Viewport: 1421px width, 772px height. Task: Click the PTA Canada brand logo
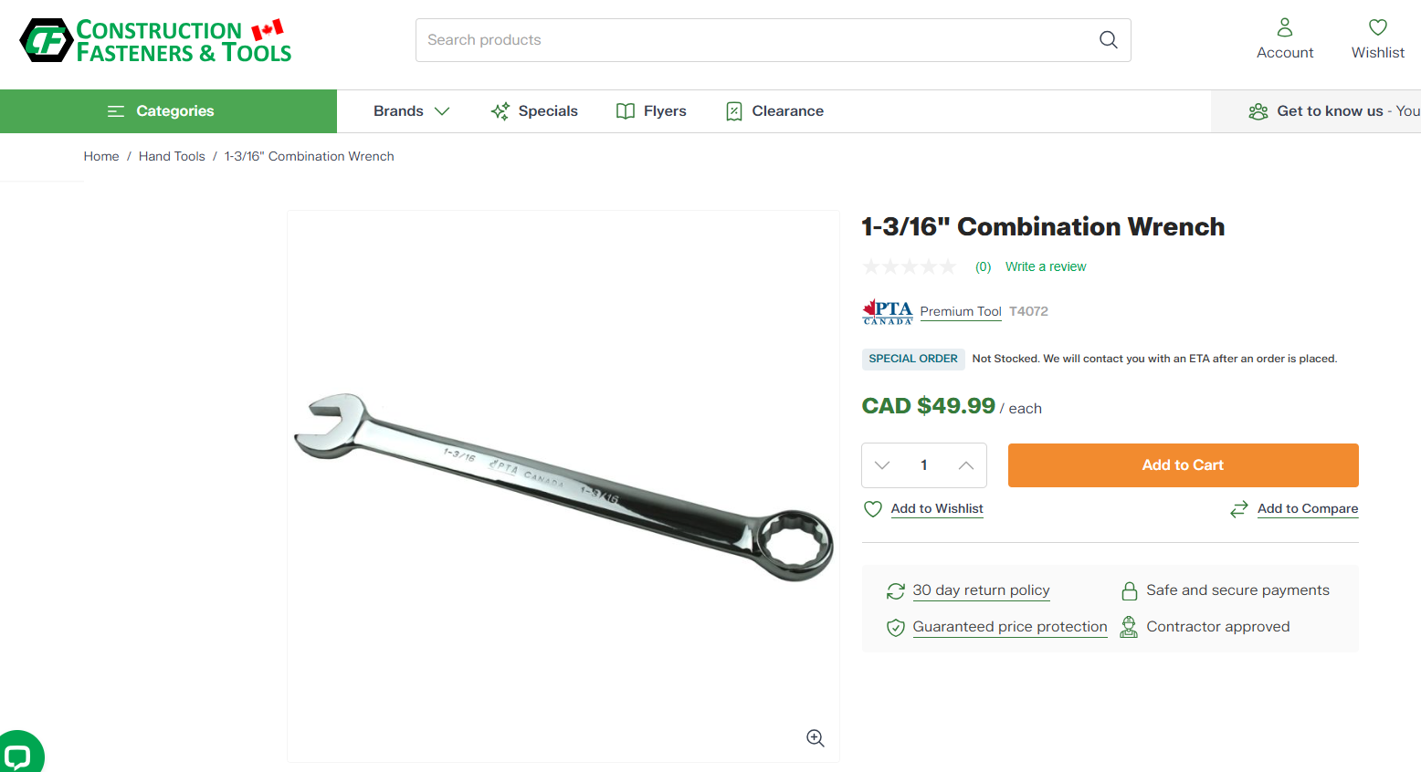(888, 311)
